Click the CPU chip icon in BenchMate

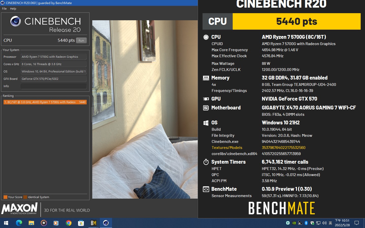point(206,37)
